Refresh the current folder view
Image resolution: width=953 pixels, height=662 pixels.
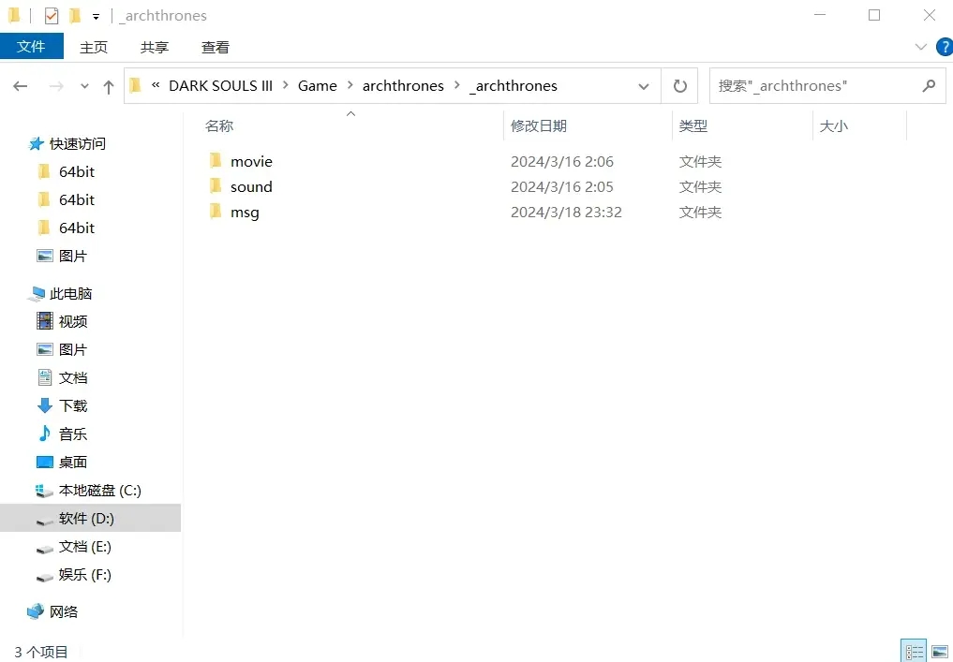(679, 86)
